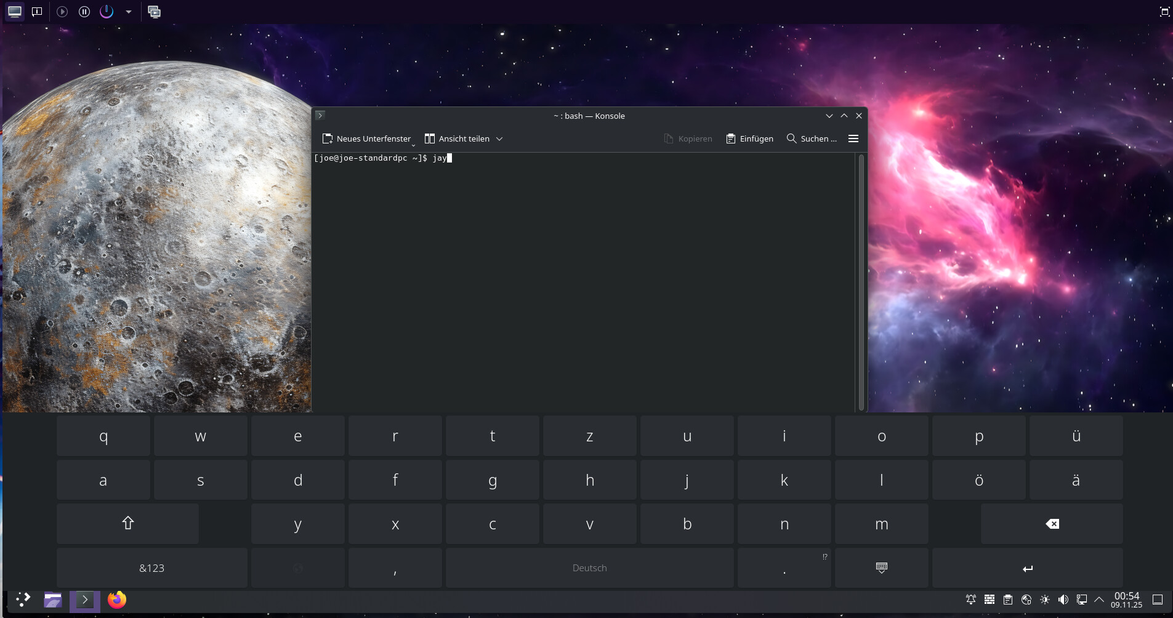This screenshot has width=1173, height=618.
Task: Toggle fullscreen in the top-right corner
Action: coord(1164,12)
